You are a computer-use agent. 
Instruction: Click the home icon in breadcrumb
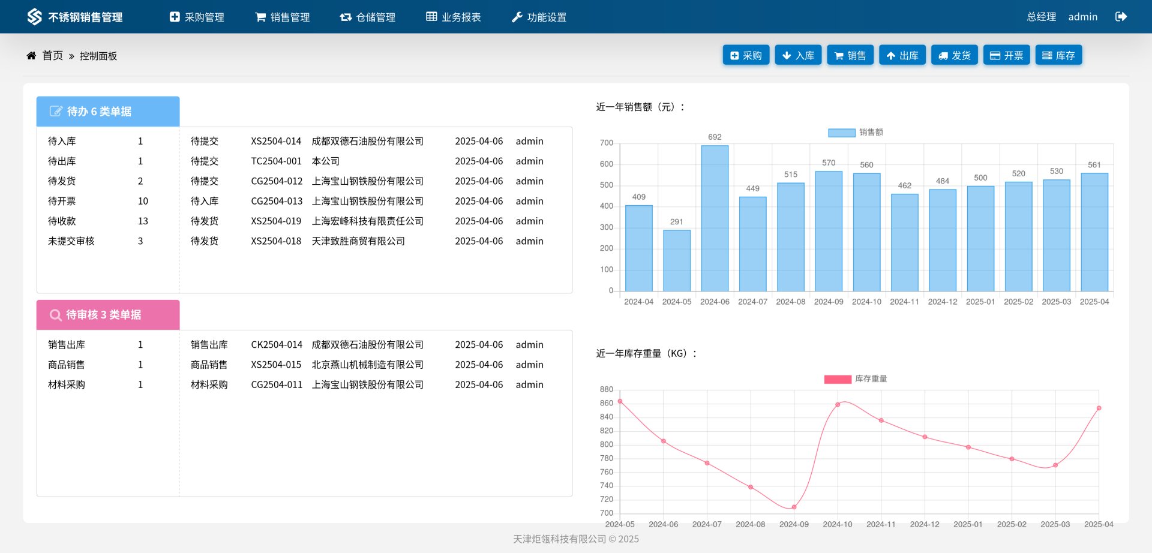[x=31, y=56]
